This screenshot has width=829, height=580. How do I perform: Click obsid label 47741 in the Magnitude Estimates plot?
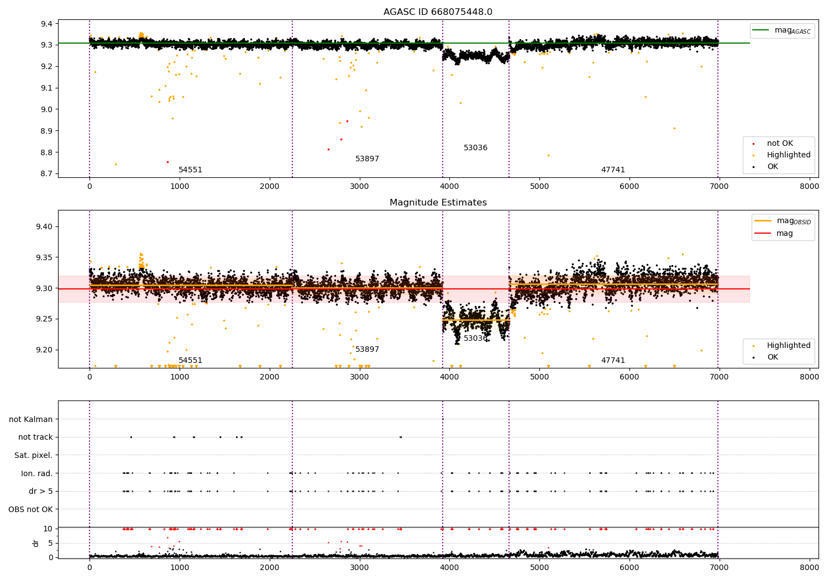pos(613,361)
